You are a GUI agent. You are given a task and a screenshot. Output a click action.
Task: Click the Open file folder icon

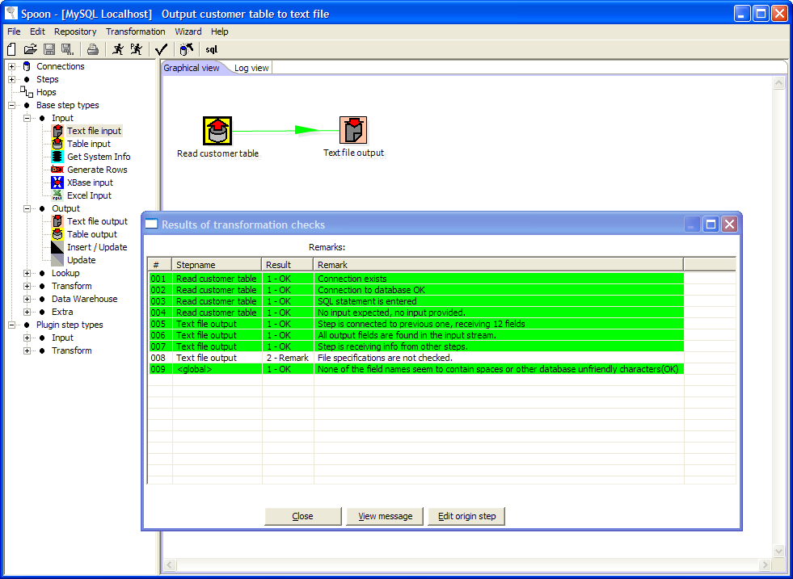30,49
